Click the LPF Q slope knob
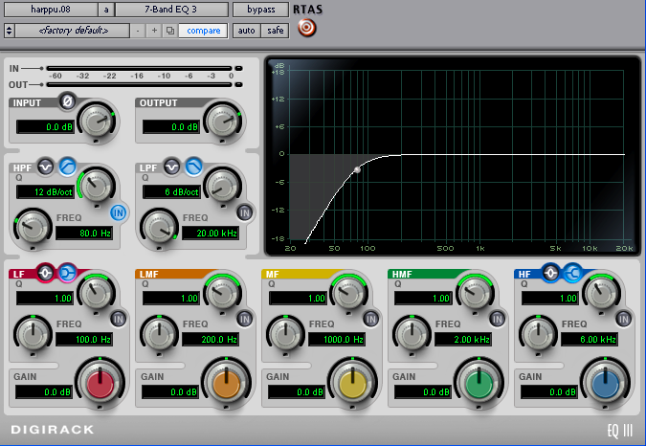This screenshot has width=646, height=446. point(223,186)
